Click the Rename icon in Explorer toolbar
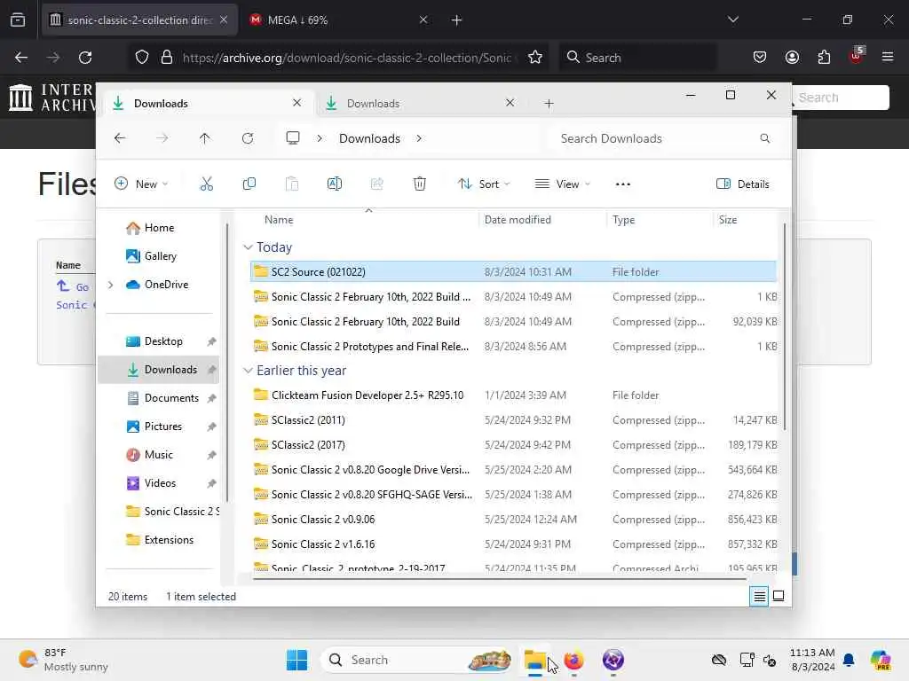 pos(335,184)
